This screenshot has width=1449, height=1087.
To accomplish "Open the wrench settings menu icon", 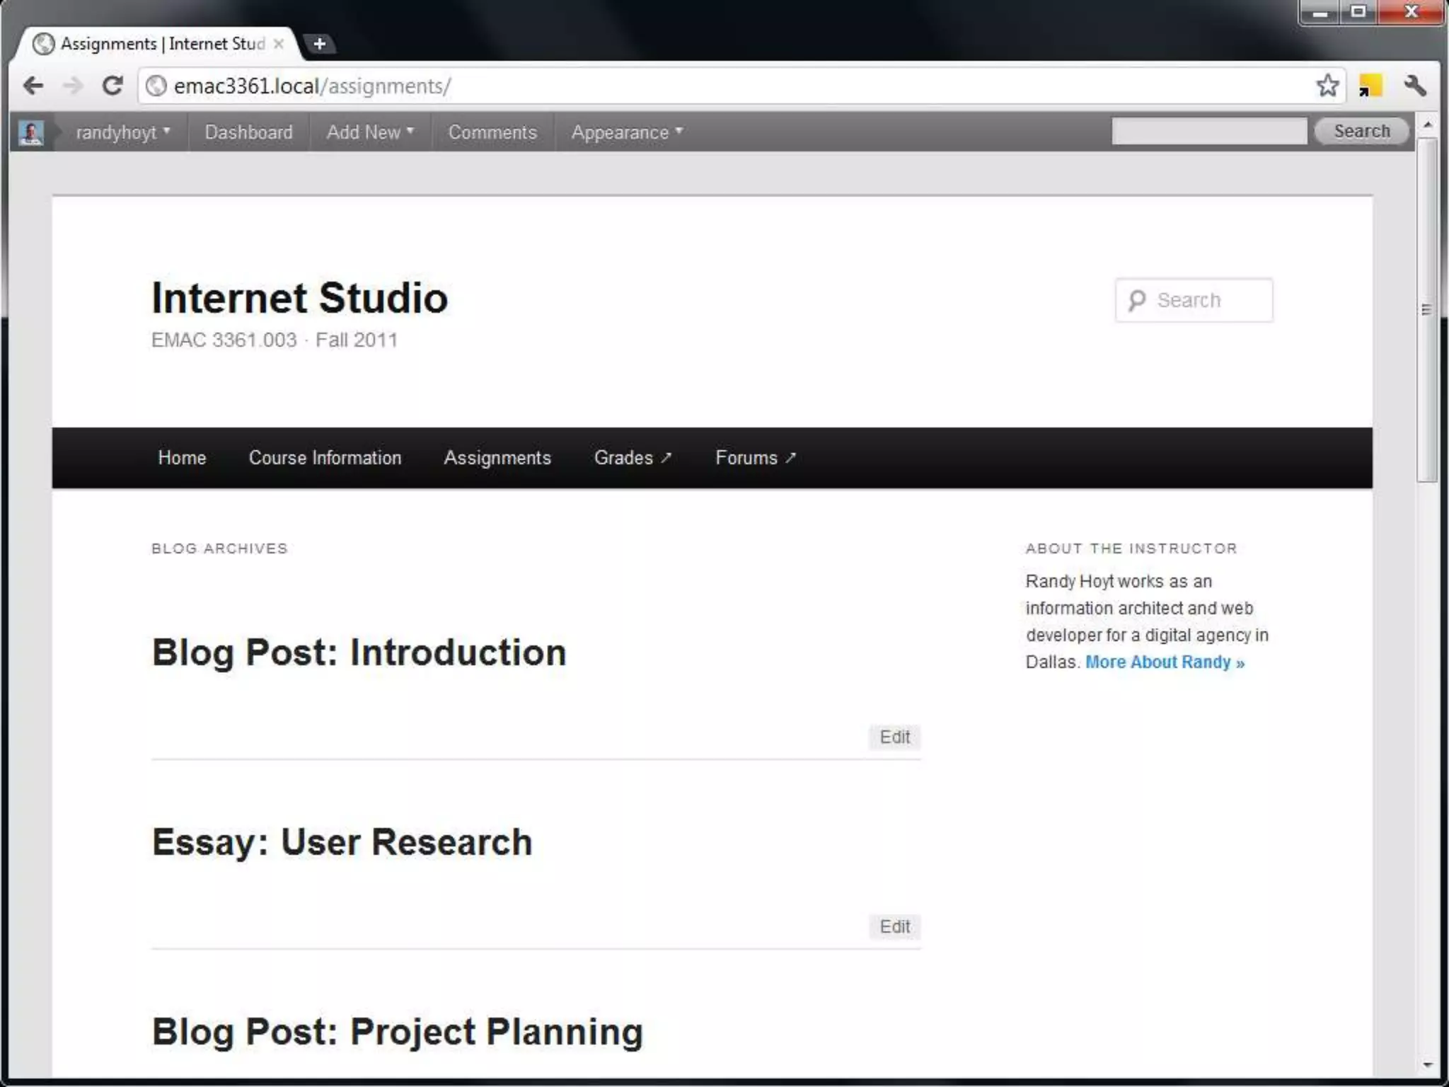I will coord(1415,86).
